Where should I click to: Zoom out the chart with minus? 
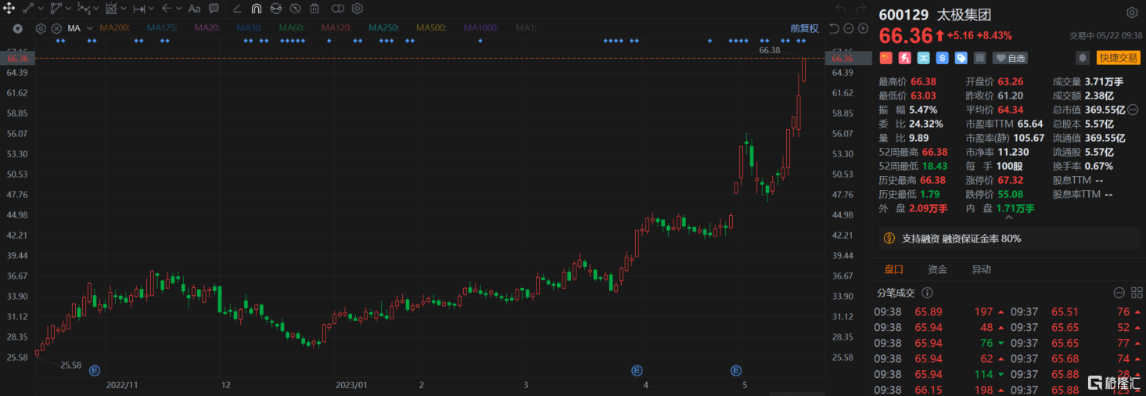tap(849, 28)
